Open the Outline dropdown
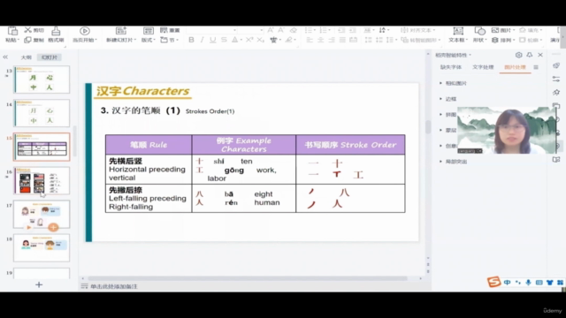The height and width of the screenshot is (318, 566). 531,40
